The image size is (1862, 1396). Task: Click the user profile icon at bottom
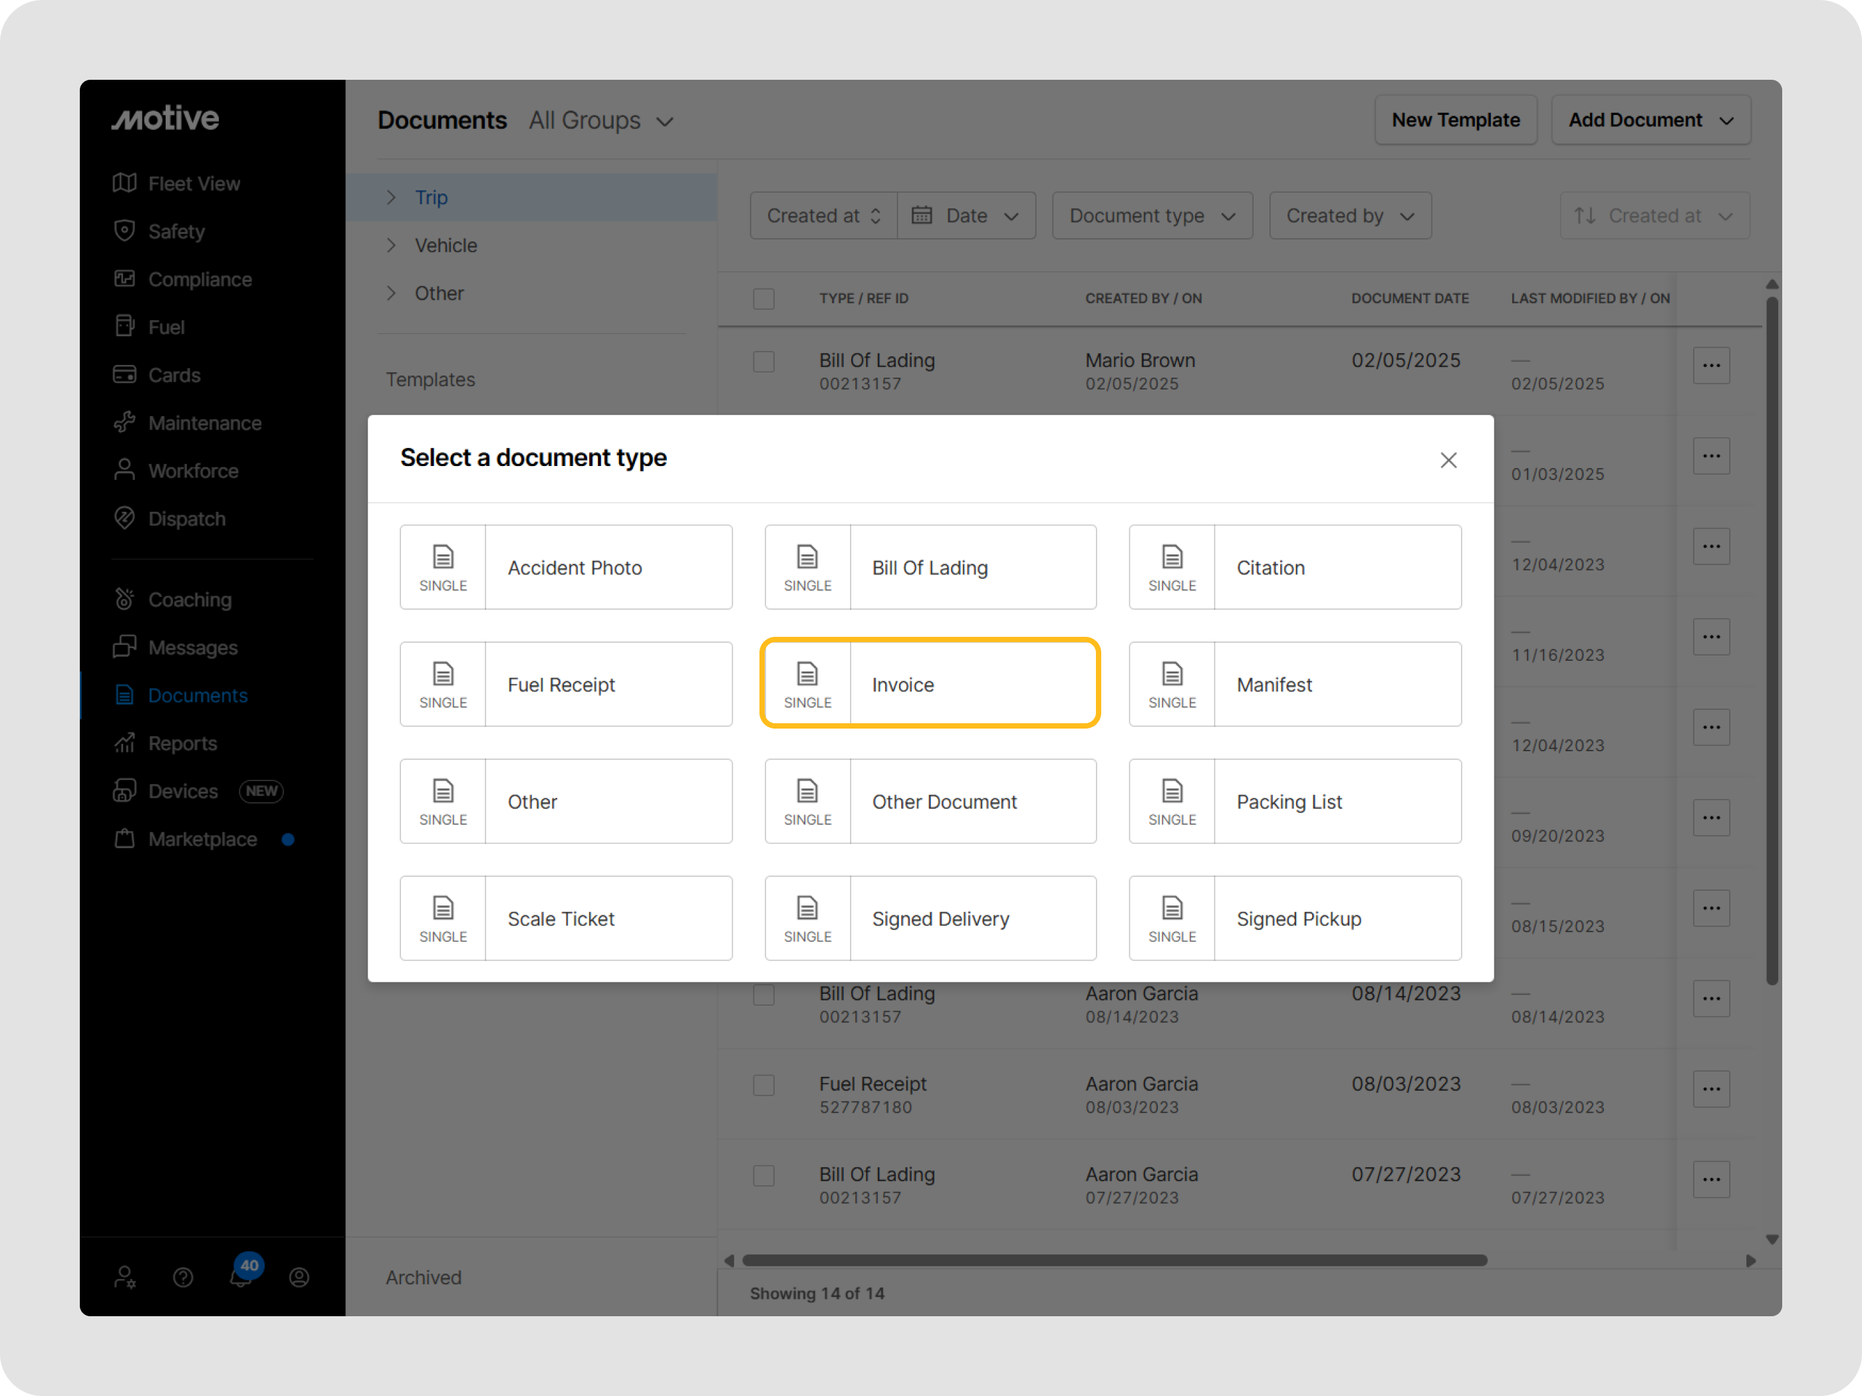(299, 1278)
